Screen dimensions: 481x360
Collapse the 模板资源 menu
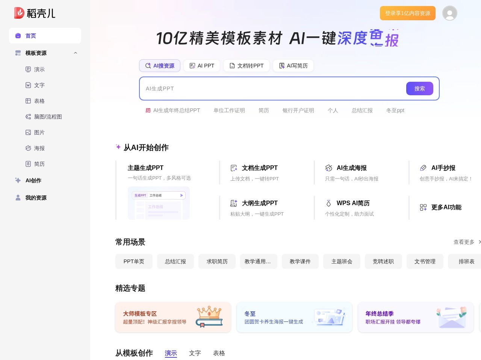click(x=76, y=53)
